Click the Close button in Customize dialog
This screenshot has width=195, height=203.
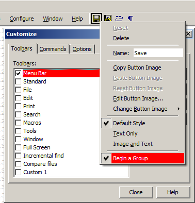click(x=136, y=192)
